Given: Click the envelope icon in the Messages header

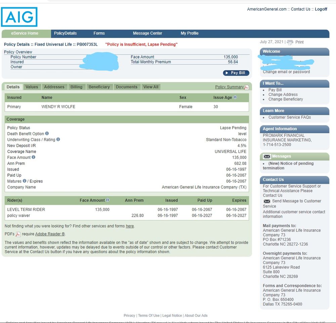Looking at the screenshot, I should point(266,156).
